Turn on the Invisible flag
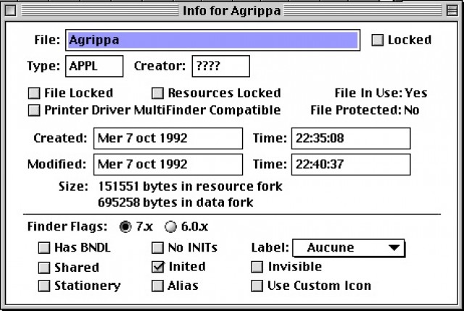This screenshot has height=311, width=464. 257,267
